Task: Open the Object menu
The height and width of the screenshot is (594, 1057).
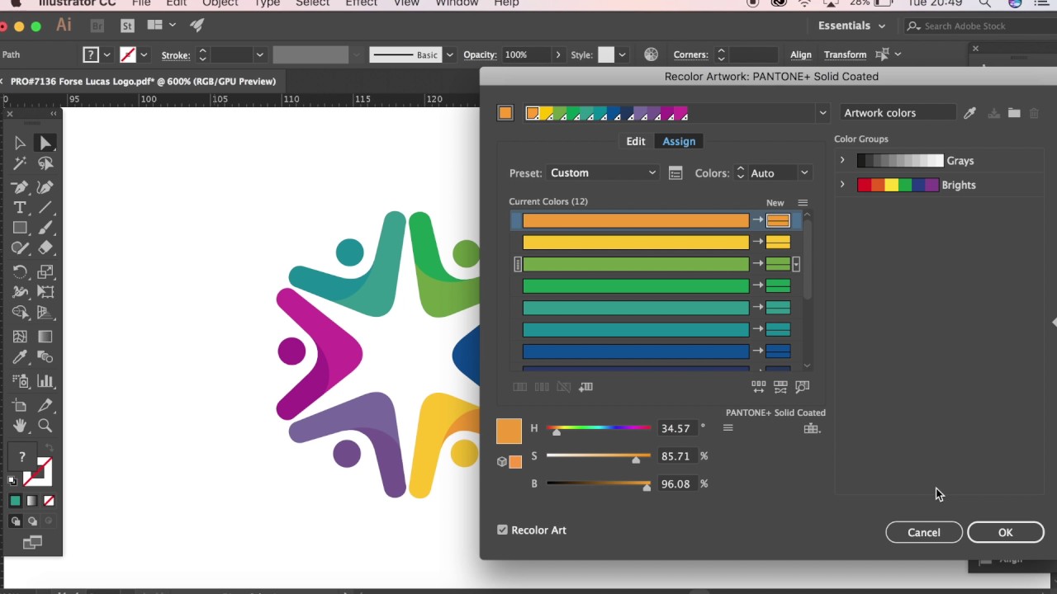Action: tap(220, 3)
